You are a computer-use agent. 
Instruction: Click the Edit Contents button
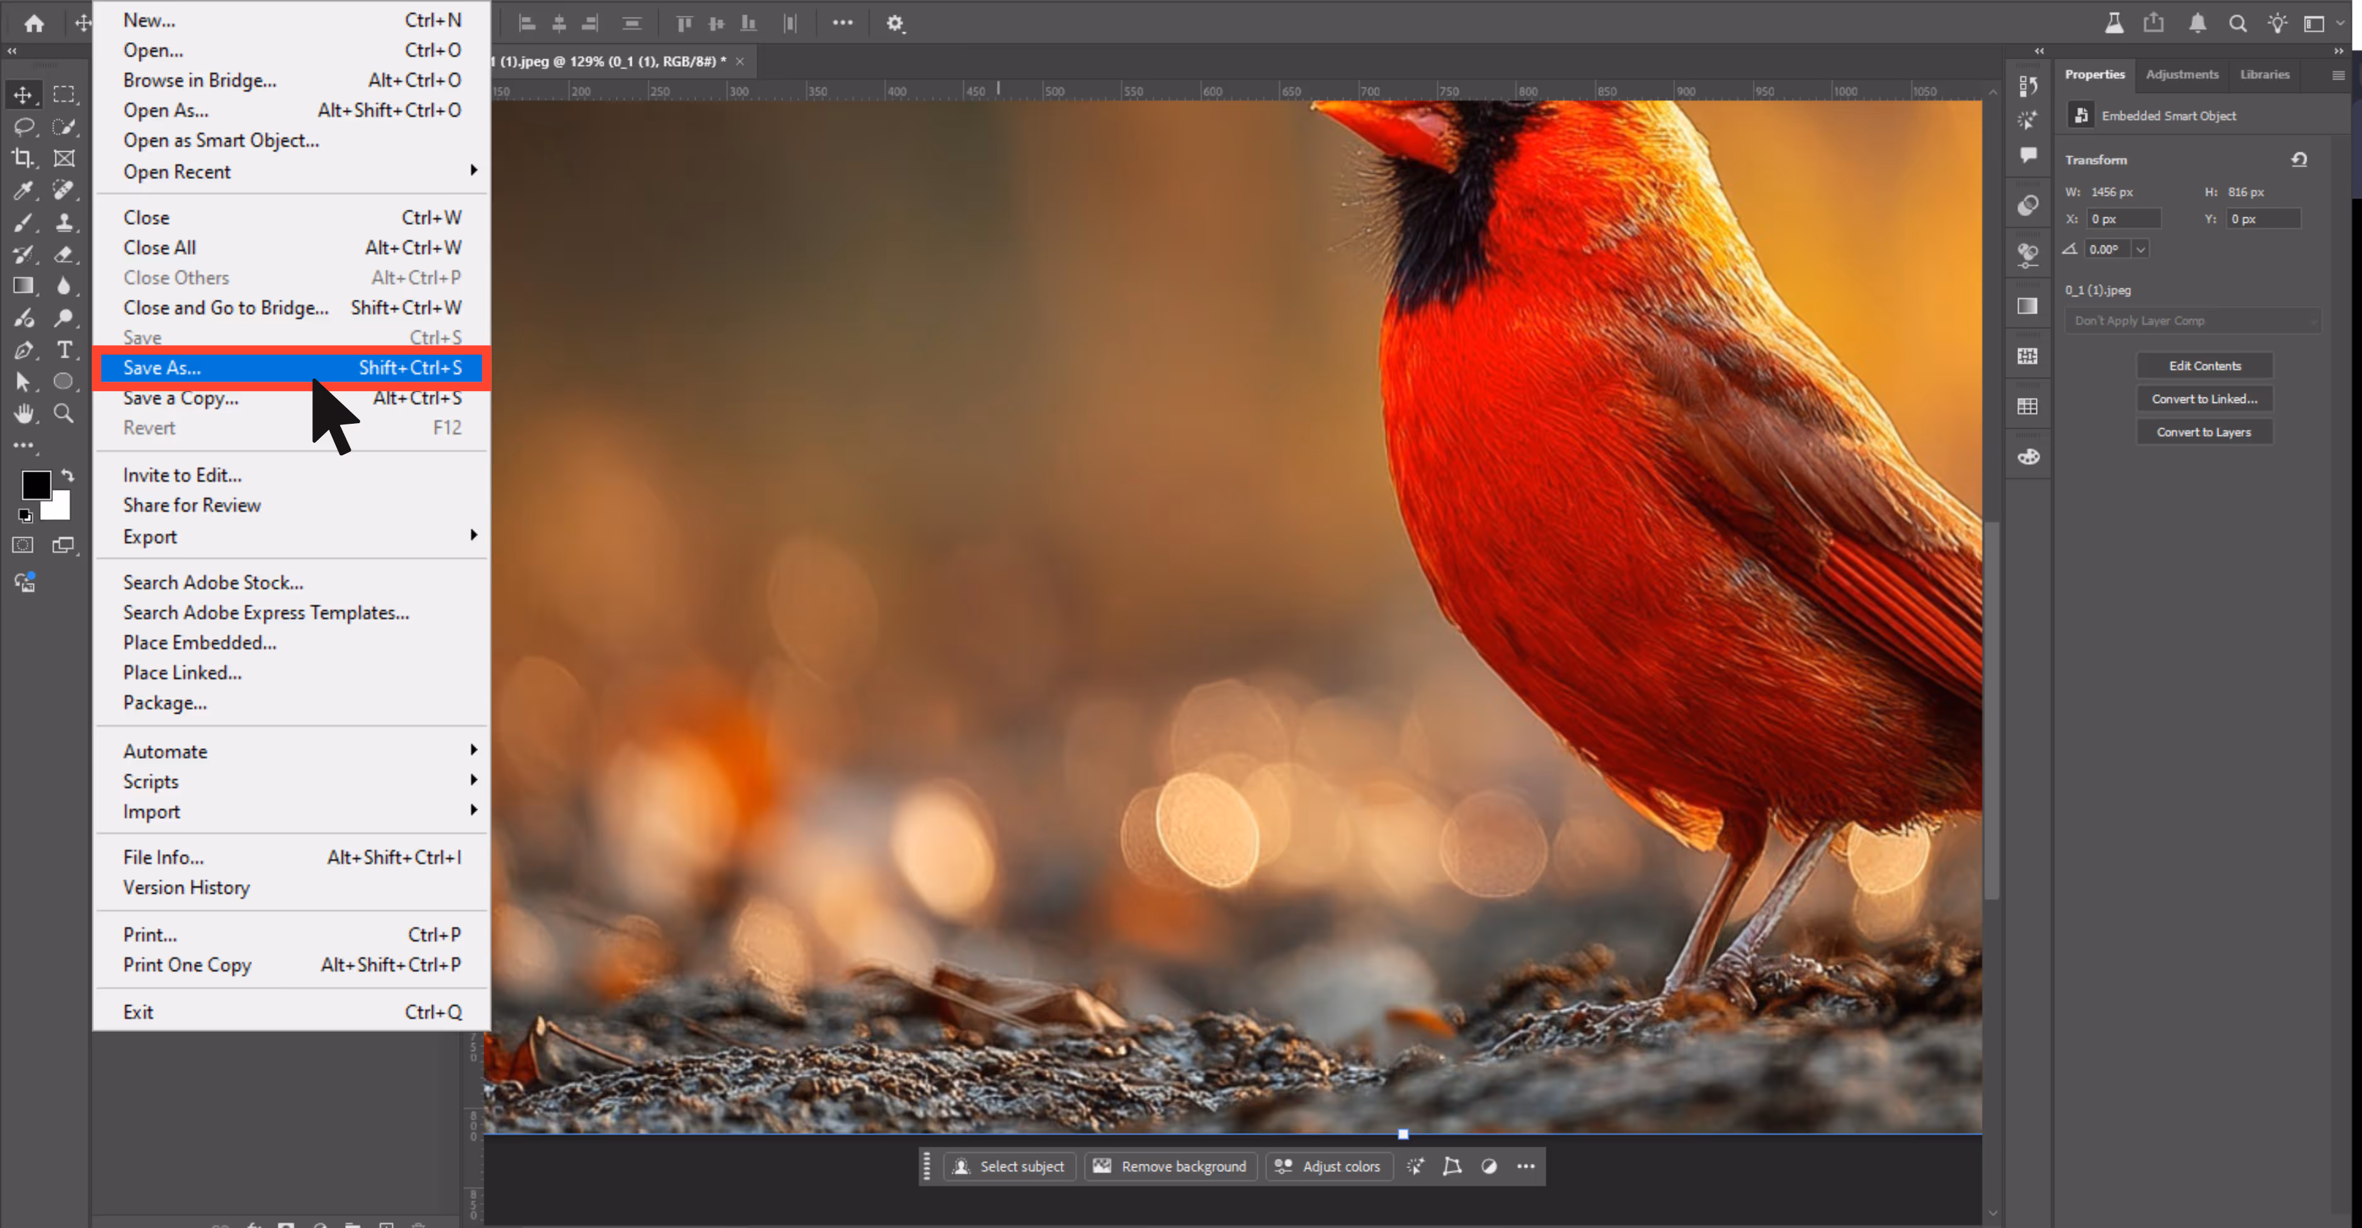tap(2205, 366)
